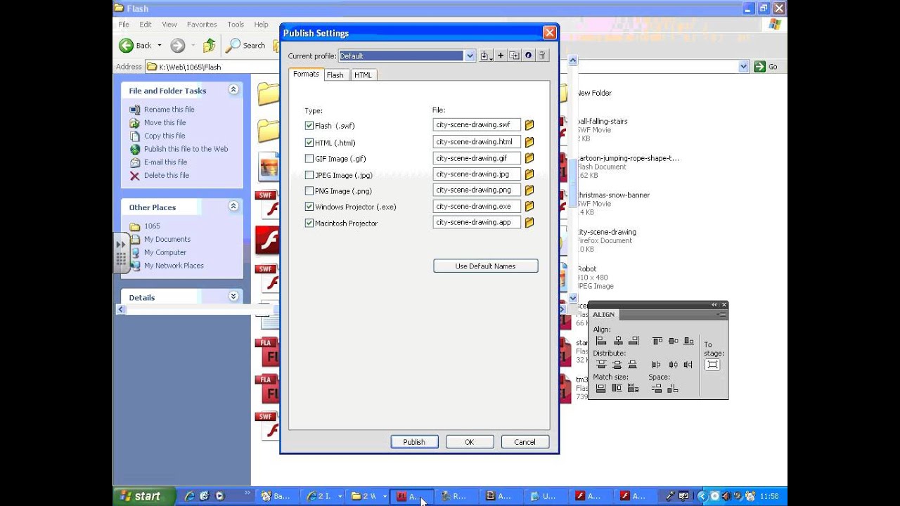Browse folder for city-scene-drawing.jpg
Viewport: 900px width, 506px height.
(x=529, y=174)
